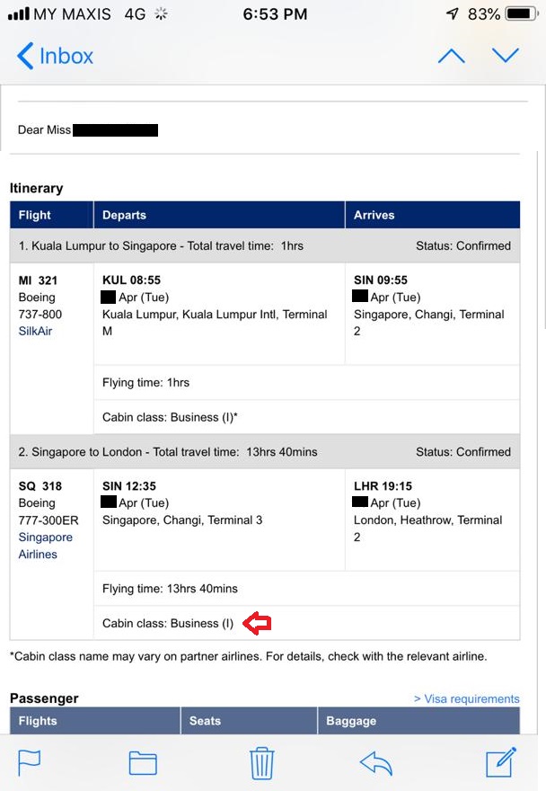Open the Visa requirements link
This screenshot has height=791, width=546.
[x=466, y=698]
